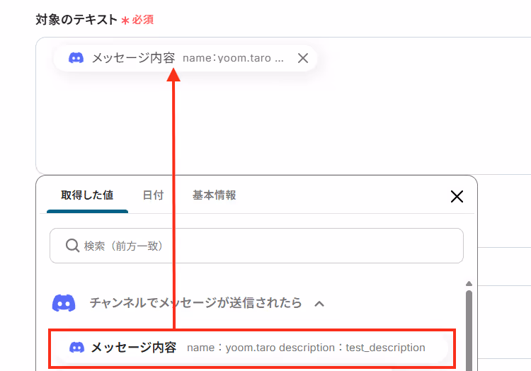Click the name：yoom.taro description value text in list
Viewport: 531px width, 371px height.
[x=306, y=348]
